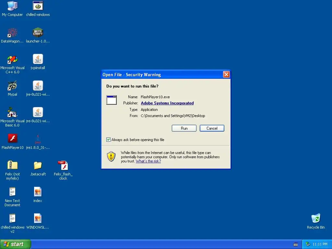Viewport: 332px width, 249px height.
Task: Click Run to launch FlashPlayer10.exe
Action: [184, 128]
